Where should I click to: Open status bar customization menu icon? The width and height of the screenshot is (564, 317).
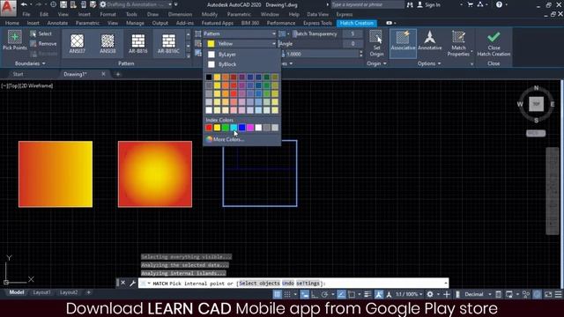tap(558, 294)
